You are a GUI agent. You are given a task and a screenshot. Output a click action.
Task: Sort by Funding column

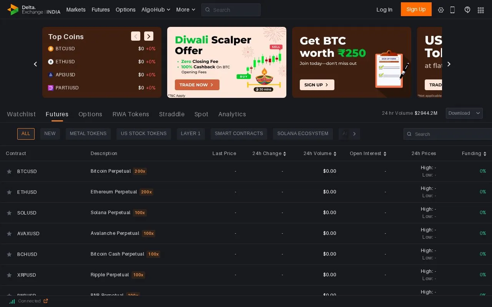point(474,153)
